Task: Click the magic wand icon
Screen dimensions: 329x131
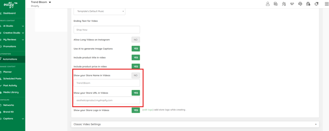Action: tap(284, 4)
